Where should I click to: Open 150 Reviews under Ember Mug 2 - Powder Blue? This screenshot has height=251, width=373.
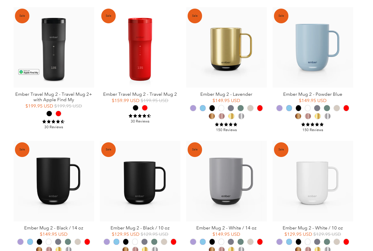(313, 130)
